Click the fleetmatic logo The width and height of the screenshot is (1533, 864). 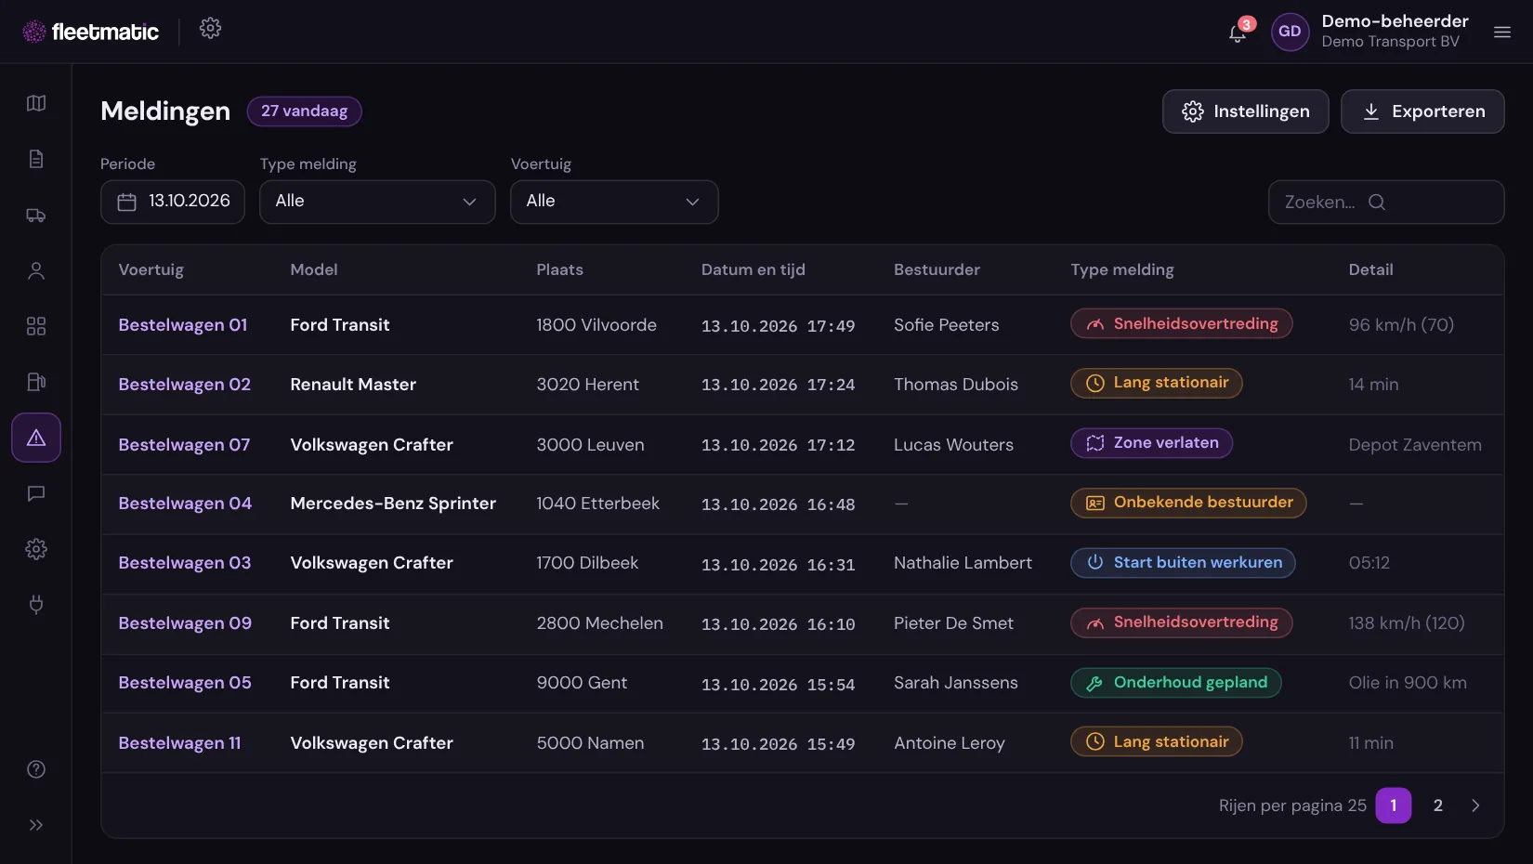click(91, 32)
